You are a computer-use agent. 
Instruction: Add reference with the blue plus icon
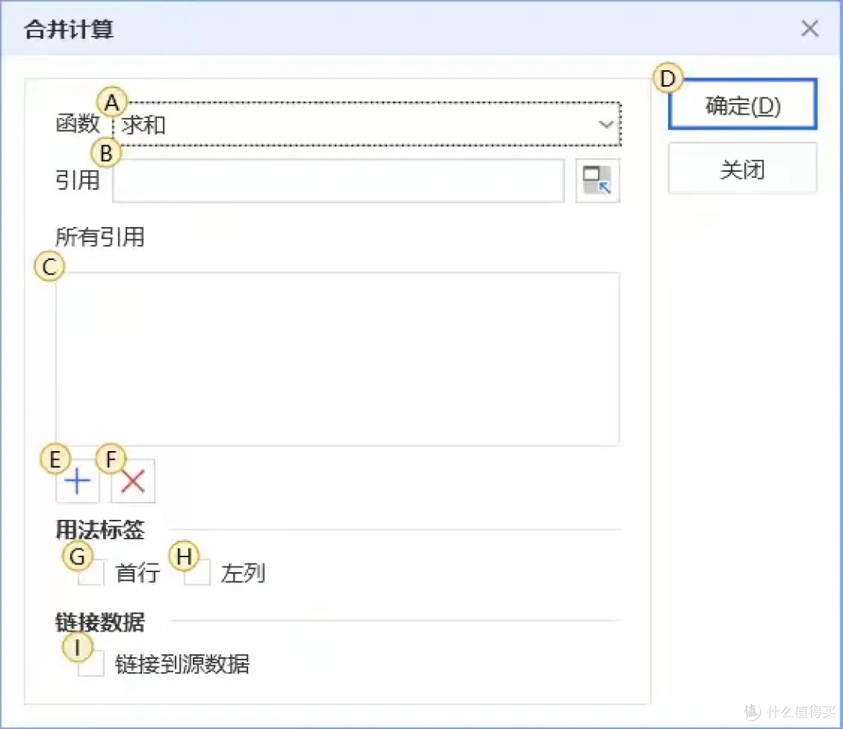77,481
